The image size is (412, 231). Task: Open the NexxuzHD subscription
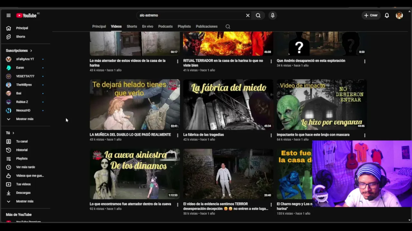[x=26, y=110]
